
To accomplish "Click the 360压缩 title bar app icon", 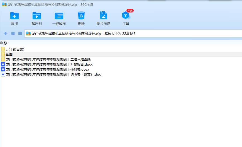I will (4, 5).
